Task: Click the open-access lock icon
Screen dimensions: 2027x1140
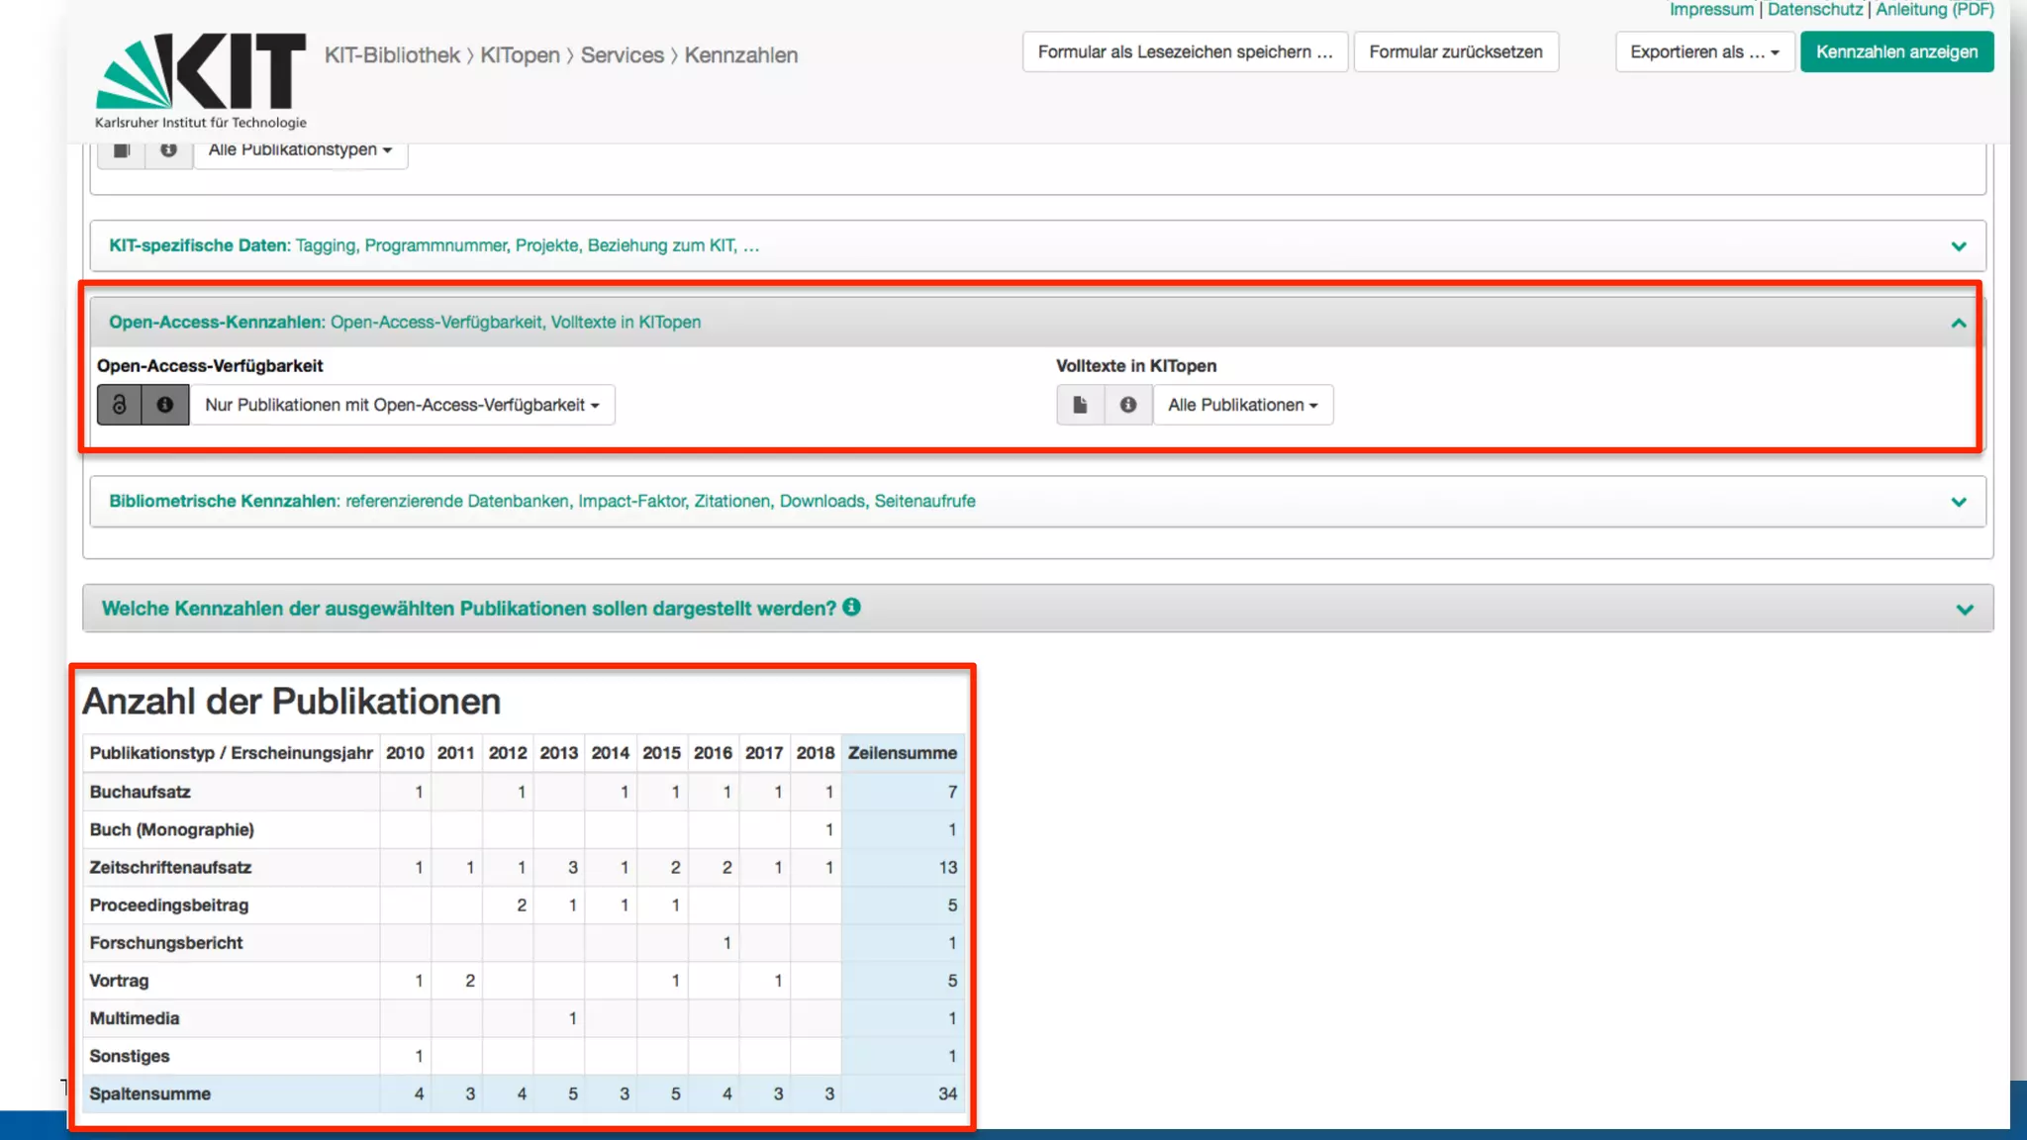Action: point(119,405)
